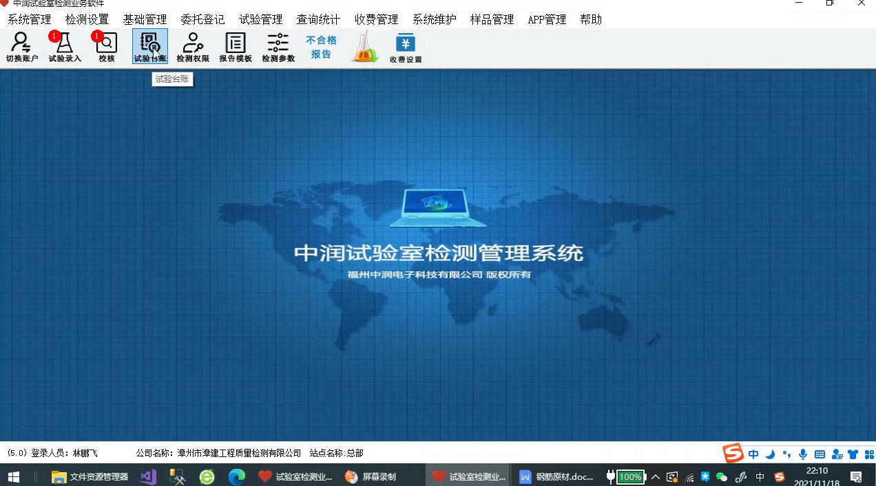Click company name 漳州市漳建工程质量检测有限公司

tap(239, 453)
